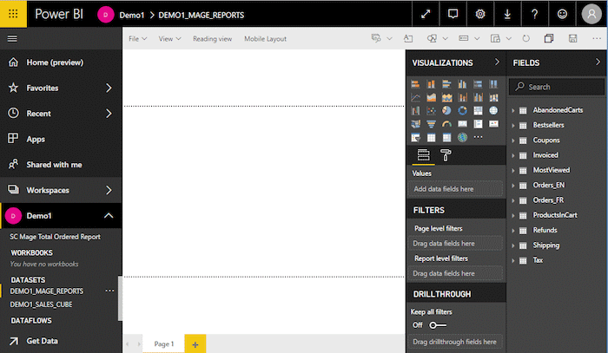The height and width of the screenshot is (353, 608).
Task: Switch to Format paint roller tab
Action: pyautogui.click(x=446, y=155)
